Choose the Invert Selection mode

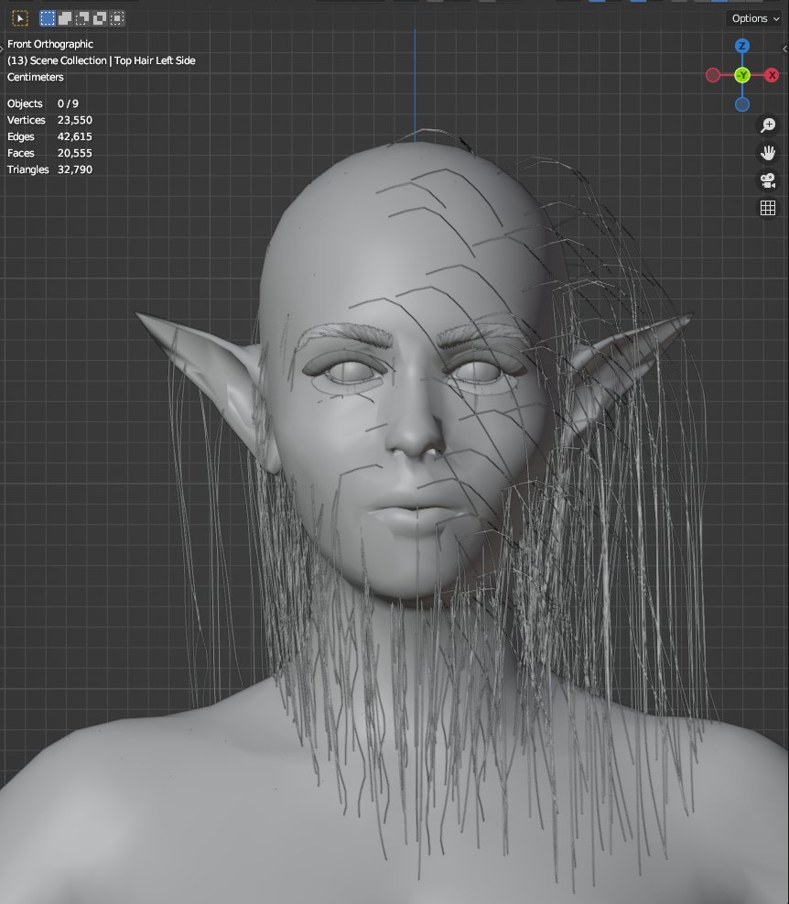[x=100, y=18]
